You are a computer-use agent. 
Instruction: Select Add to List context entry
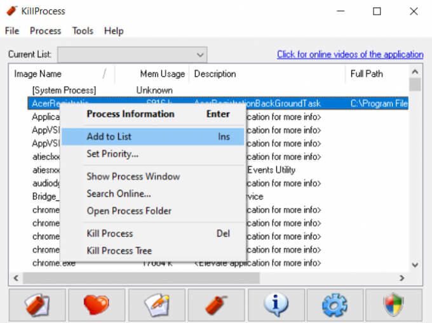click(x=153, y=136)
